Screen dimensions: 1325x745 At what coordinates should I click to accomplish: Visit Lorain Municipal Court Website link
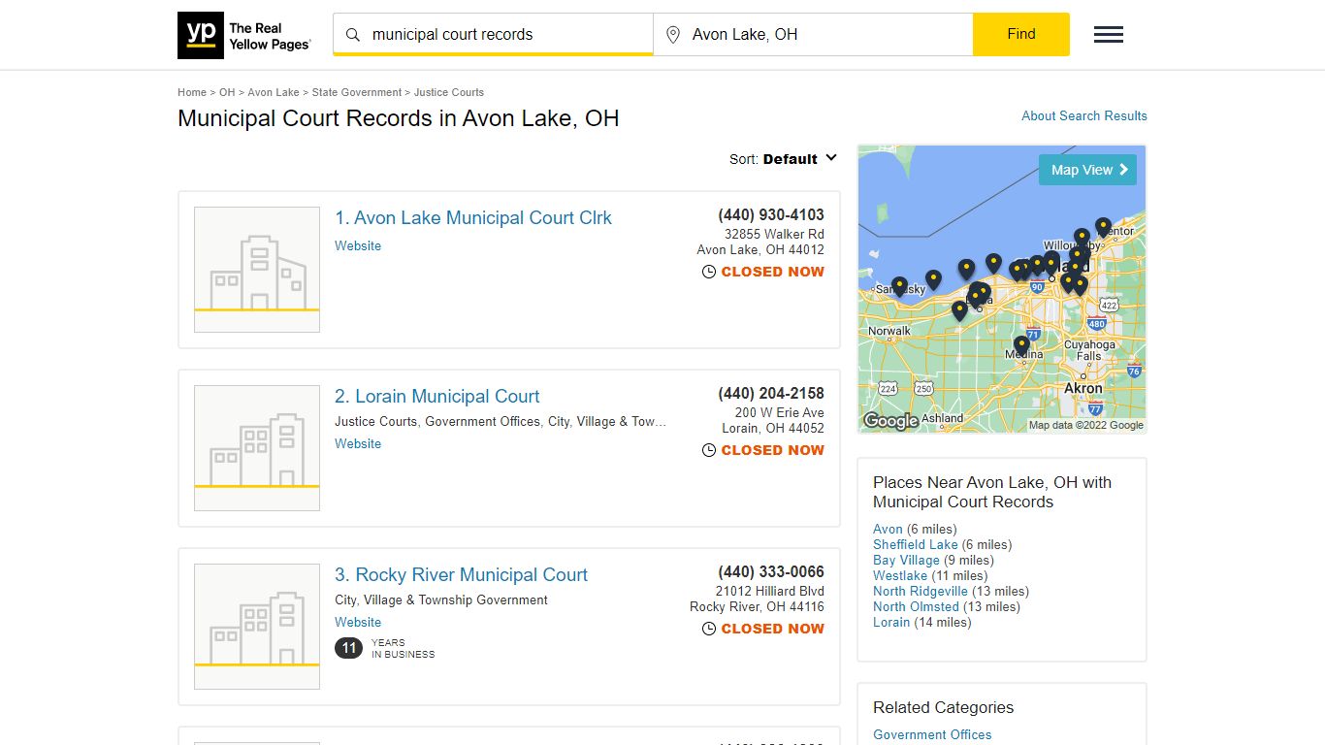click(x=358, y=443)
